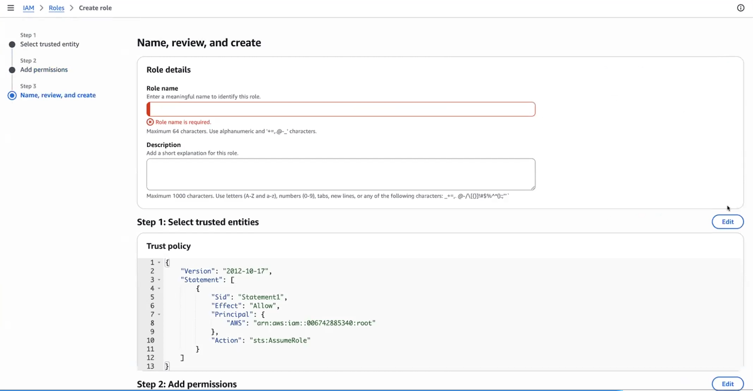Viewport: 753px width, 391px height.
Task: Edit Step 2 permissions
Action: point(728,384)
